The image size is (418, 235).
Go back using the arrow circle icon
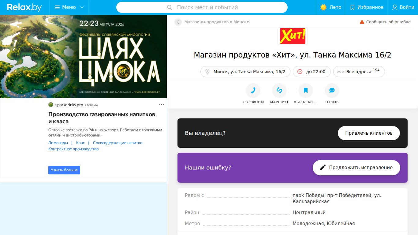tap(178, 22)
